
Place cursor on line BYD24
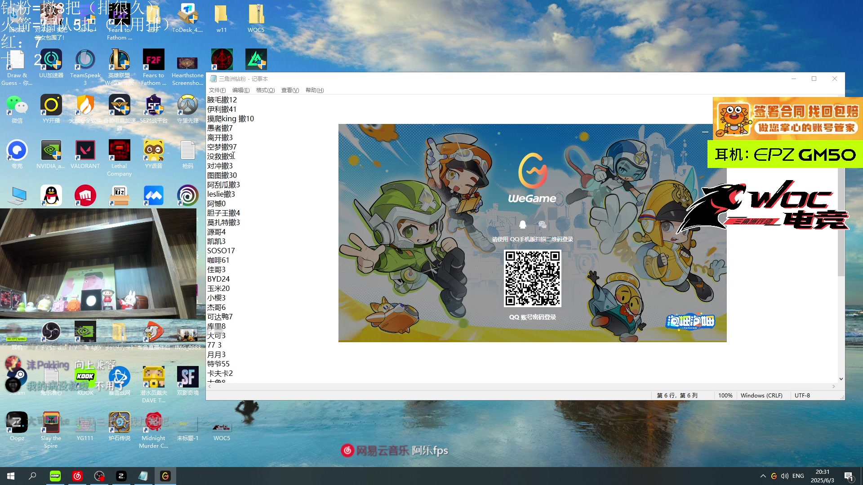(x=218, y=279)
